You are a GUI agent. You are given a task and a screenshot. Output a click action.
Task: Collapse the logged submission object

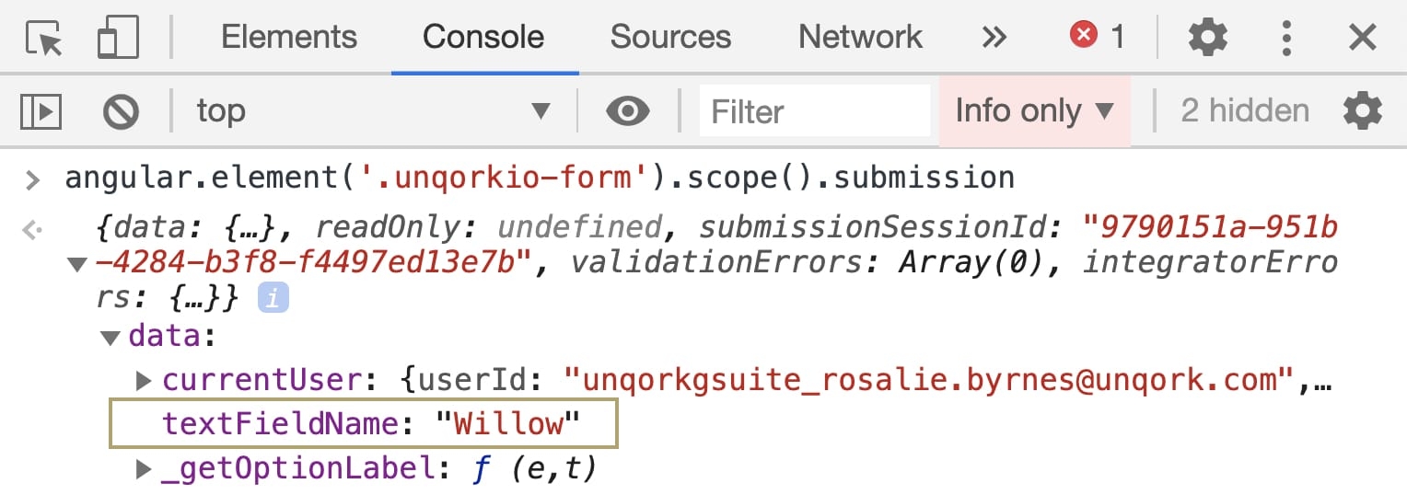coord(77,265)
